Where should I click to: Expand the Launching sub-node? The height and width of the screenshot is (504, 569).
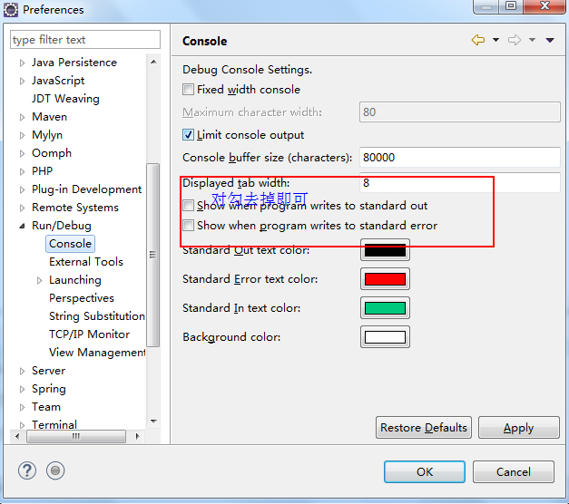[x=39, y=280]
